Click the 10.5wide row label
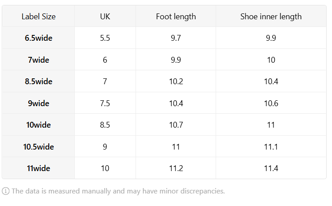 point(38,146)
